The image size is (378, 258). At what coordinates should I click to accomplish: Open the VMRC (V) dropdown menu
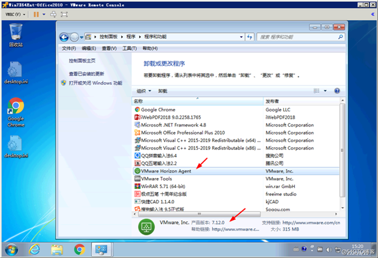(15, 15)
